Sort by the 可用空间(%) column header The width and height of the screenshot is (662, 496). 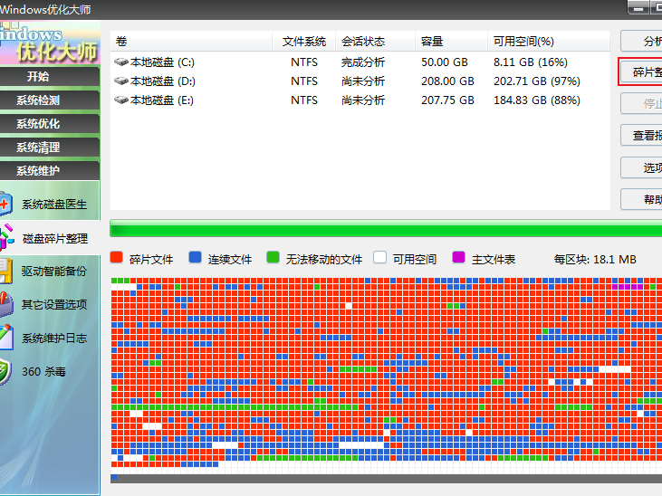tap(549, 42)
